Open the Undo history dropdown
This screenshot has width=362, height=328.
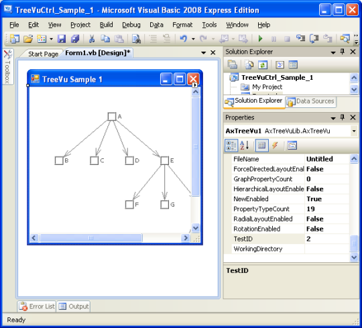pos(193,39)
